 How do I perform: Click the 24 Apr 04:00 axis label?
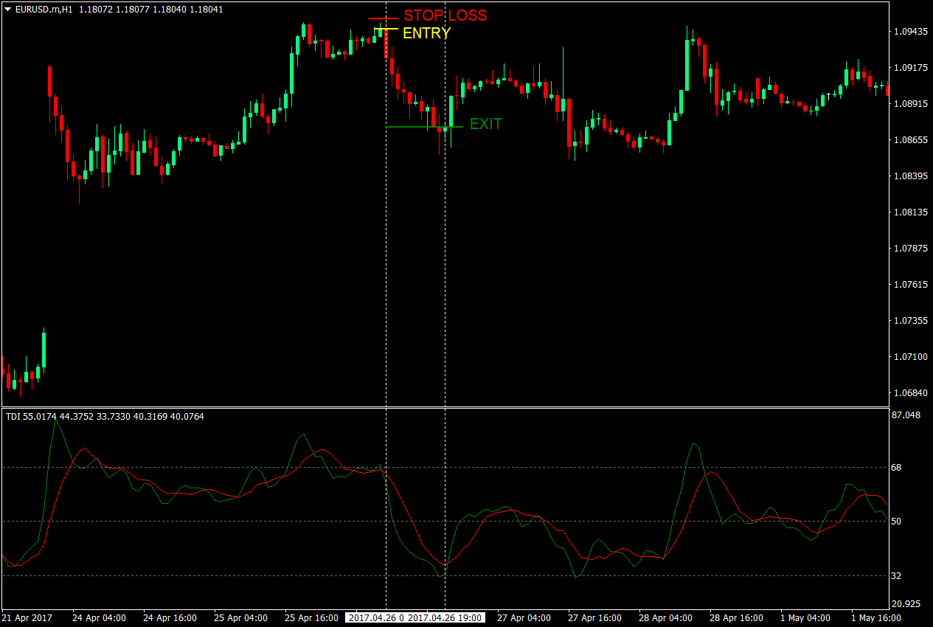tap(100, 618)
